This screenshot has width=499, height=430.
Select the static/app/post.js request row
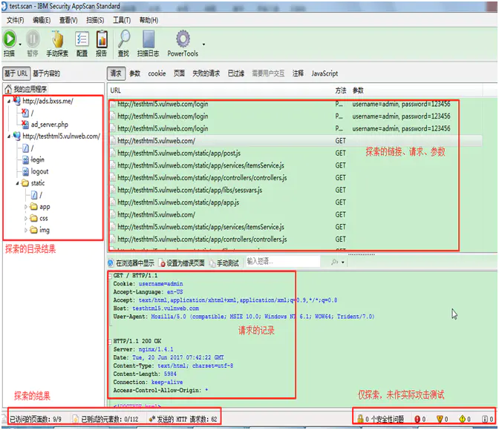[x=296, y=153]
